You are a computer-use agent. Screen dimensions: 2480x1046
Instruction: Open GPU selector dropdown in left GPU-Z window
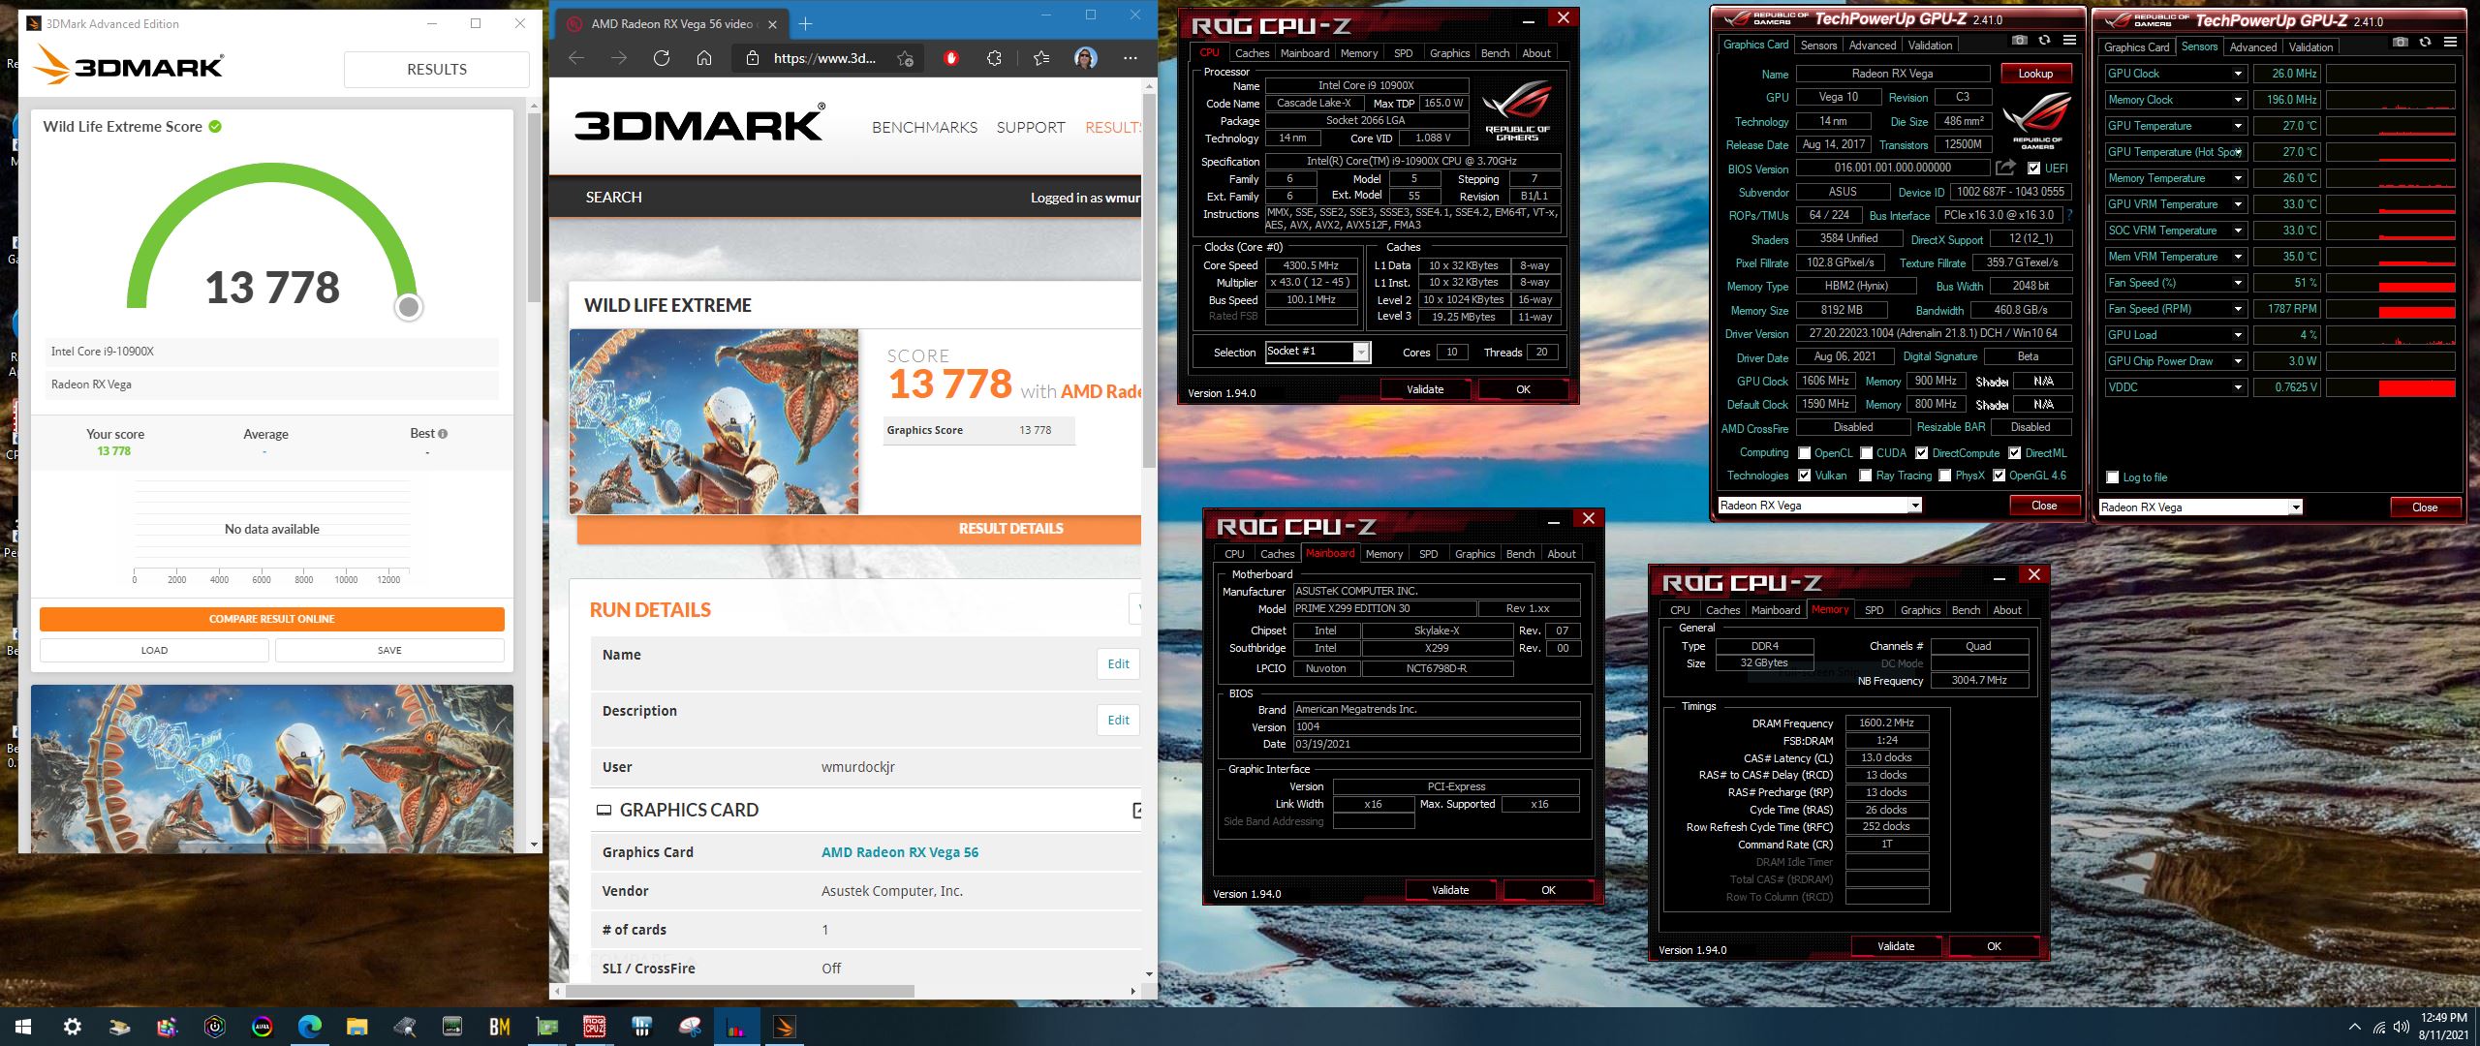coord(1914,505)
